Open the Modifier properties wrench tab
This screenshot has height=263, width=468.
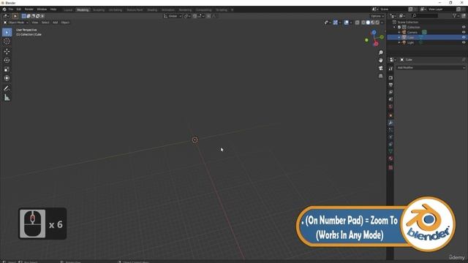click(x=390, y=123)
